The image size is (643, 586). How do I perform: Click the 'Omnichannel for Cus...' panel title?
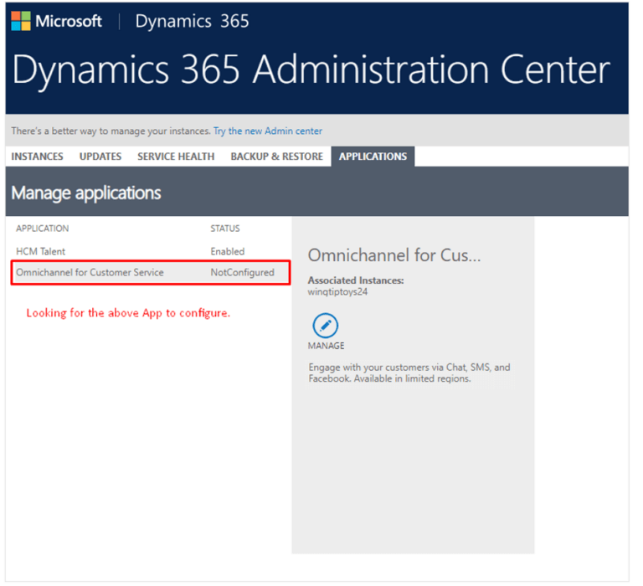tap(394, 255)
